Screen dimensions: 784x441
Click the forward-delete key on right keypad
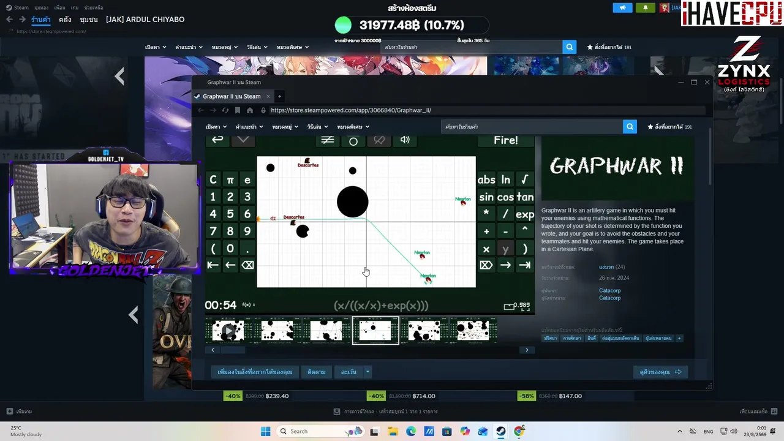pos(486,265)
